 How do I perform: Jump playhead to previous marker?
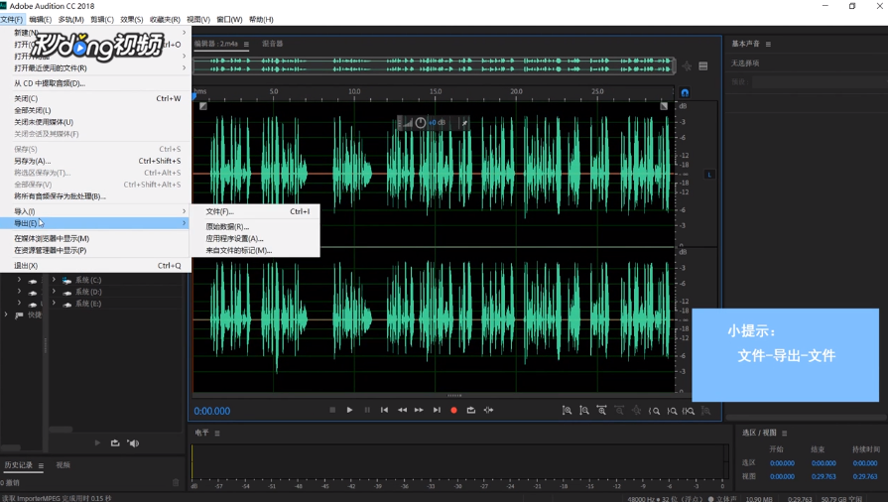tap(385, 410)
